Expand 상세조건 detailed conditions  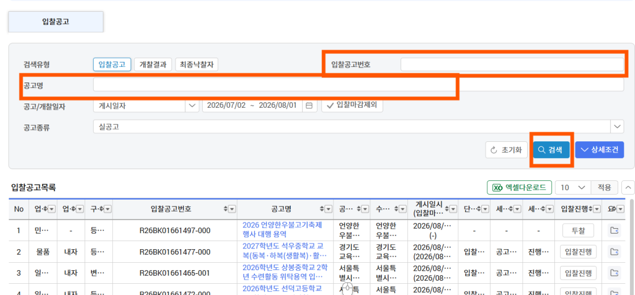coord(600,150)
